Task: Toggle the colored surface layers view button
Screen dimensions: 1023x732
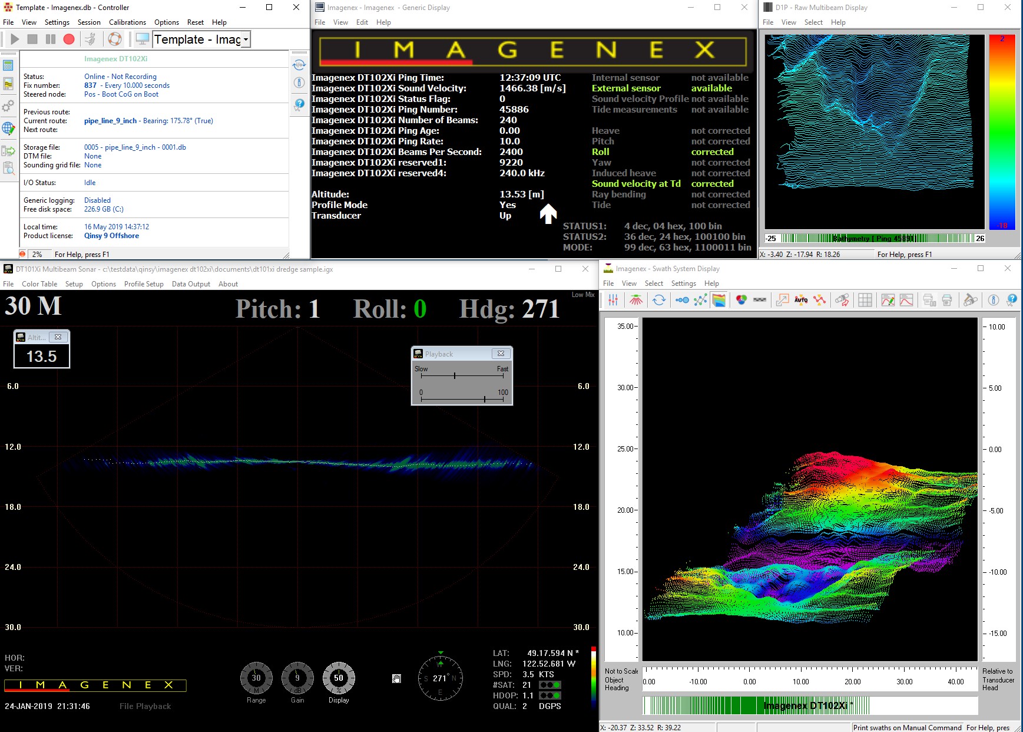Action: [x=719, y=300]
